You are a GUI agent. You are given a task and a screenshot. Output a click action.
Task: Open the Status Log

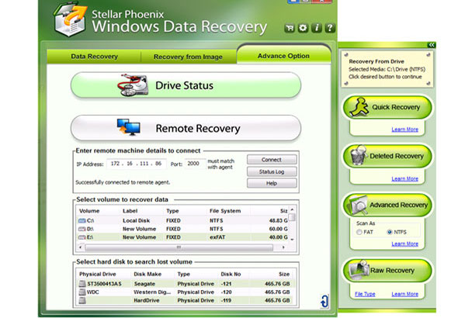[272, 171]
